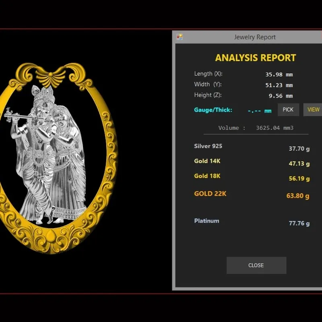Click the VIEW button
322x322 pixels.
click(x=313, y=109)
